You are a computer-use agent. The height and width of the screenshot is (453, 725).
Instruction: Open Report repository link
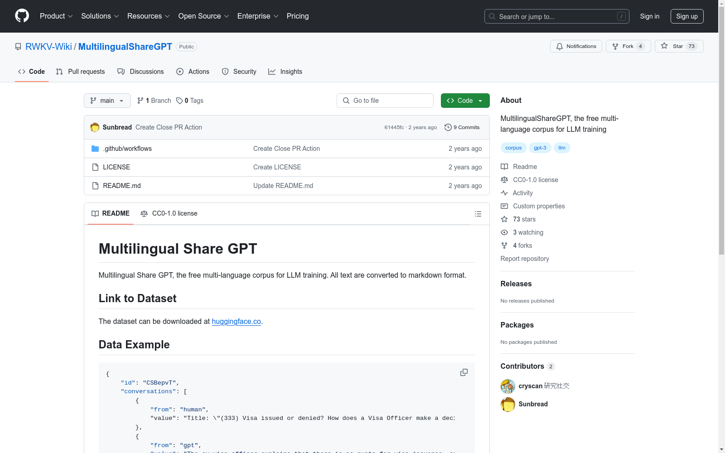(525, 259)
